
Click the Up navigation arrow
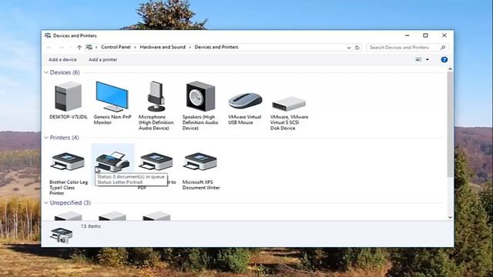click(x=79, y=48)
